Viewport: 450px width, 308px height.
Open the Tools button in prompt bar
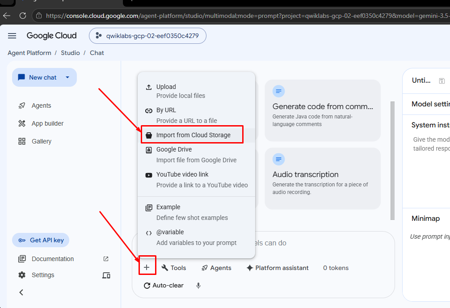tap(174, 268)
